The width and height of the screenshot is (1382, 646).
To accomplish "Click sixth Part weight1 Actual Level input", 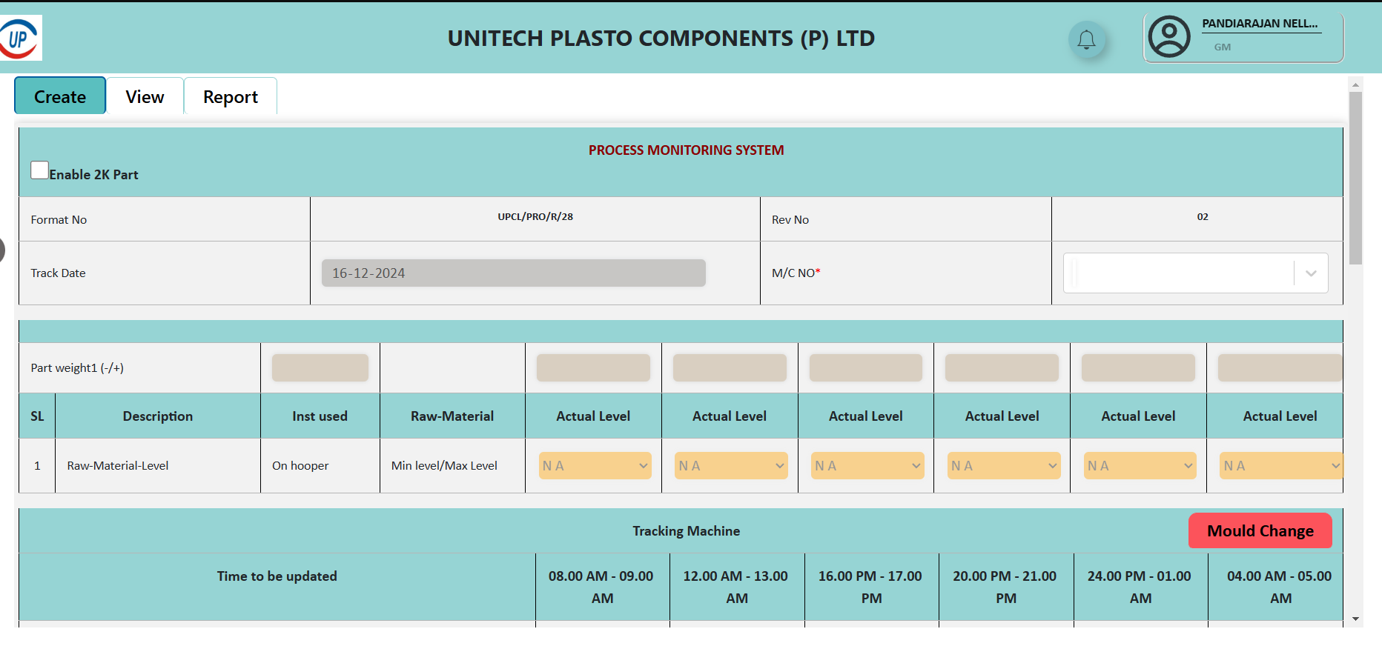I will [x=1280, y=367].
